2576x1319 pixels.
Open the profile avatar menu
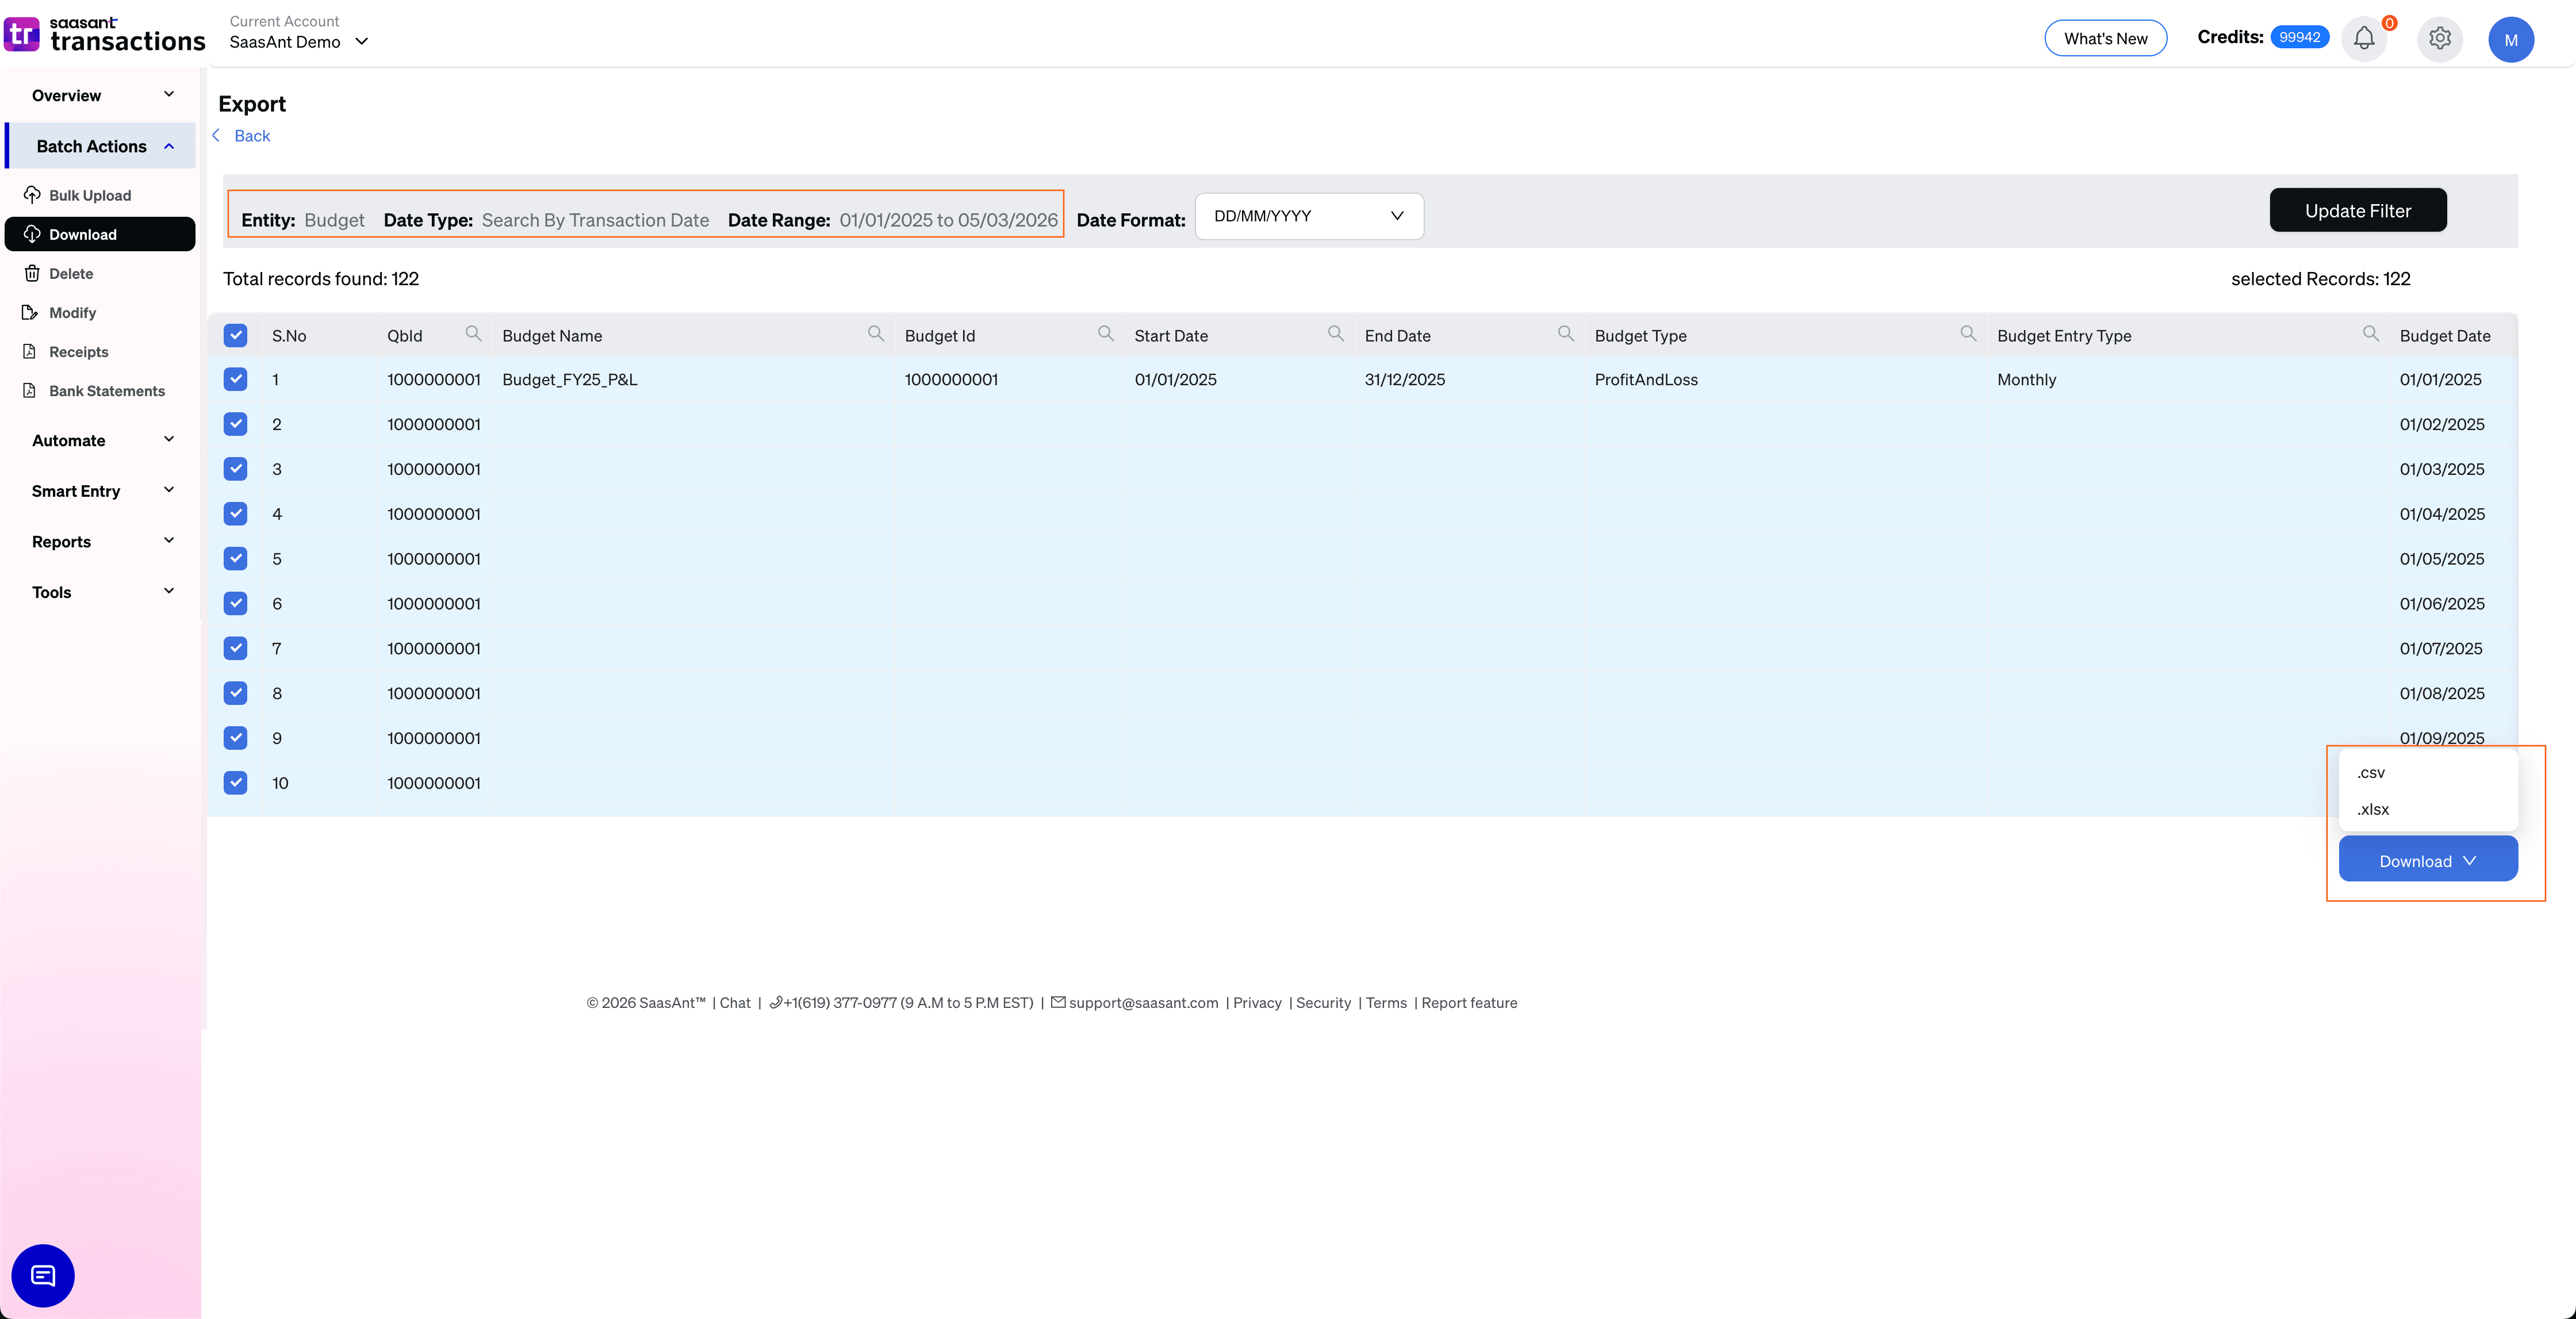pos(2511,40)
